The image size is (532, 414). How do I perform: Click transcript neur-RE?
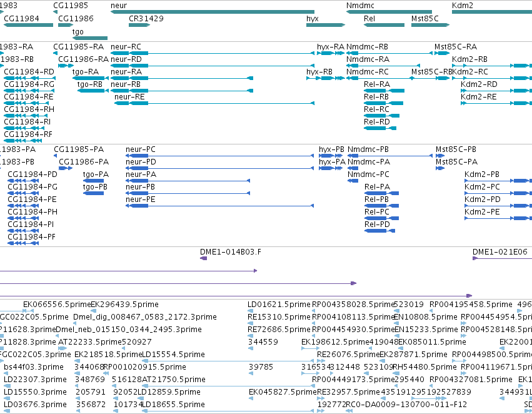coord(214,103)
